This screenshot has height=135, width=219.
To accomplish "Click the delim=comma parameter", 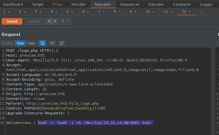I will 19,123.
